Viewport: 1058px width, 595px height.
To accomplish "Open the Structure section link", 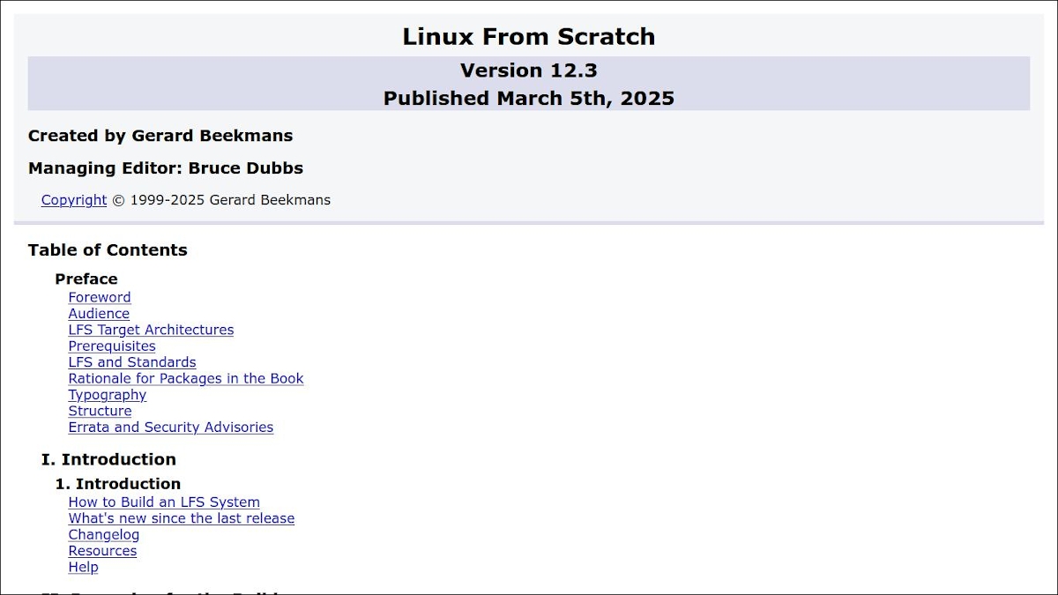I will [100, 411].
